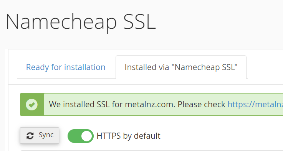Click the Namecheap SSL page heading
Screen dimensions: 283x151
coord(81,22)
